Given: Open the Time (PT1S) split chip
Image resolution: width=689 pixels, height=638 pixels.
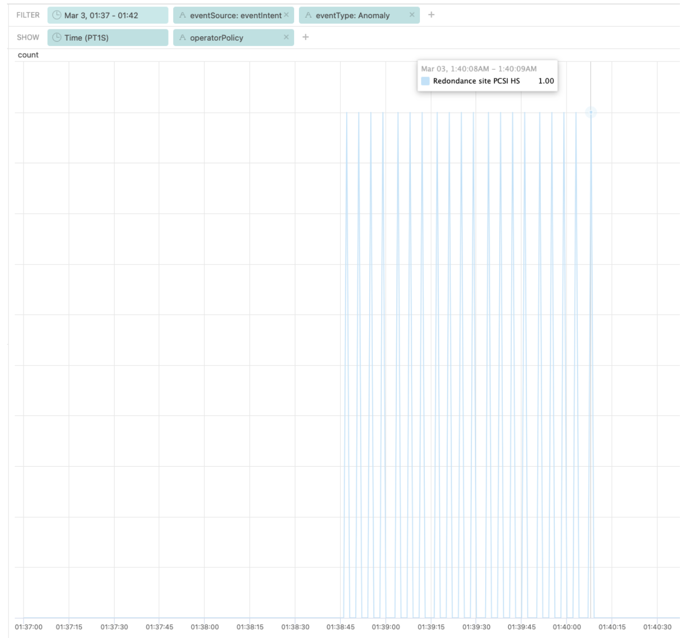Looking at the screenshot, I should click(x=108, y=37).
